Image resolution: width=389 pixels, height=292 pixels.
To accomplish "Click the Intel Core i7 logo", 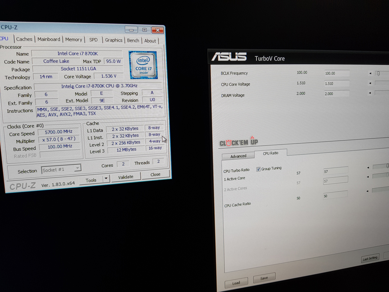I will (143, 65).
